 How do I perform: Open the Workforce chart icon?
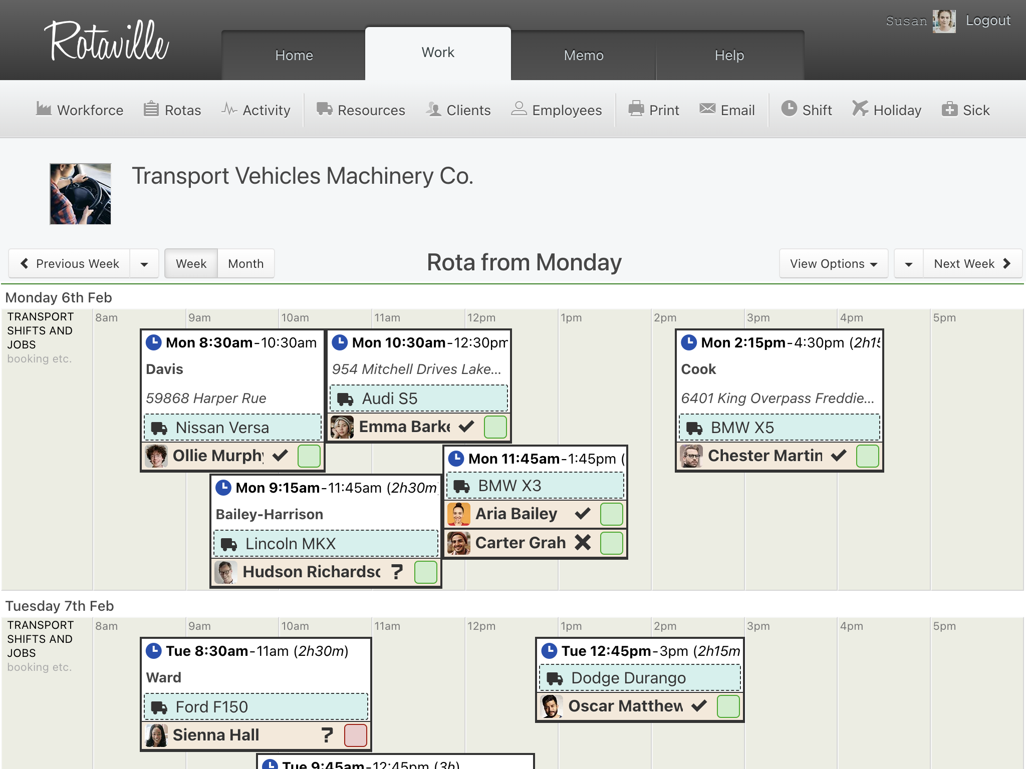point(44,109)
